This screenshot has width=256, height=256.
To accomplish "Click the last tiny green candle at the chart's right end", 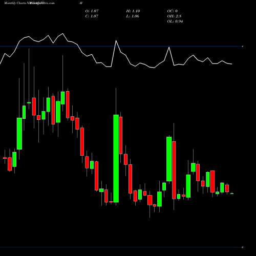I will pos(232,194).
